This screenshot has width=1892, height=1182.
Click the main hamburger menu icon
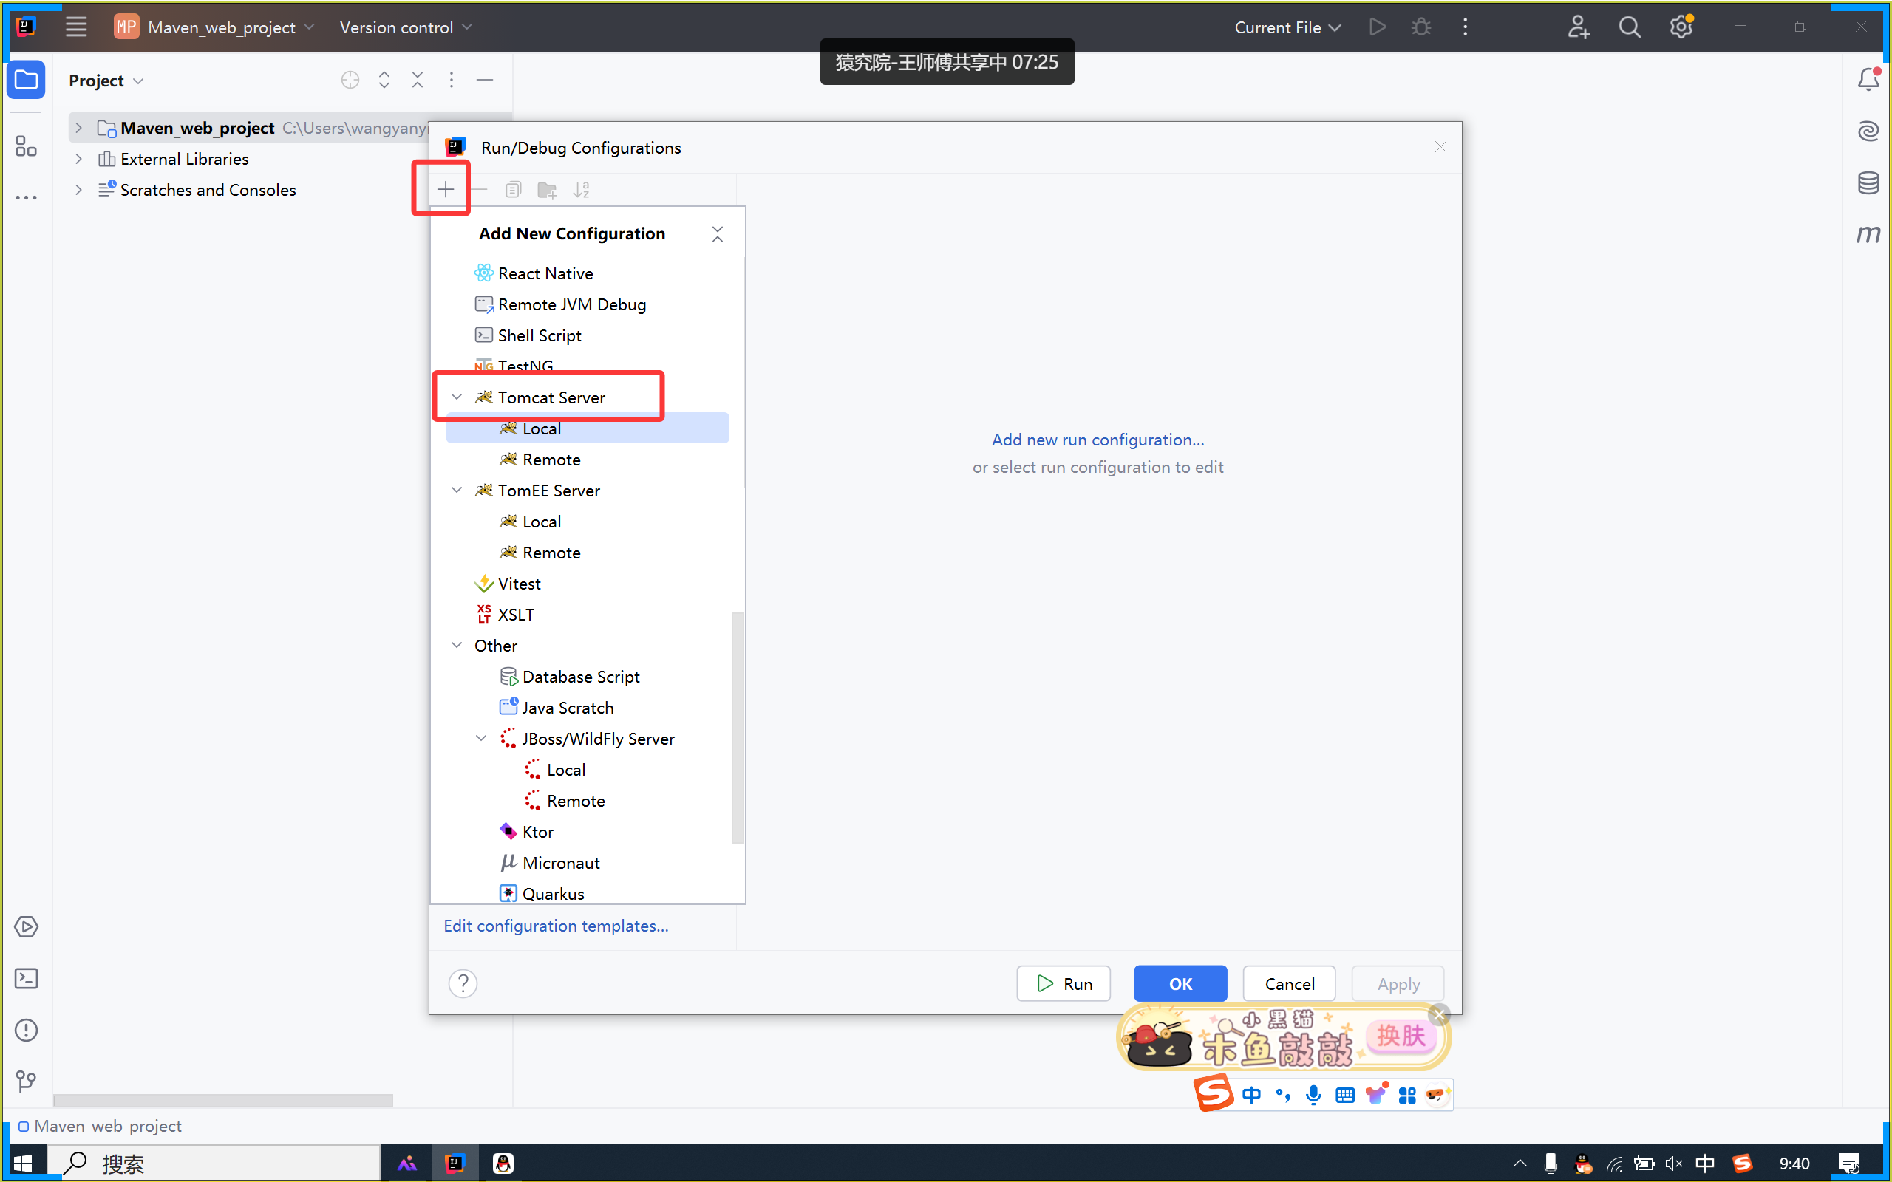point(76,27)
